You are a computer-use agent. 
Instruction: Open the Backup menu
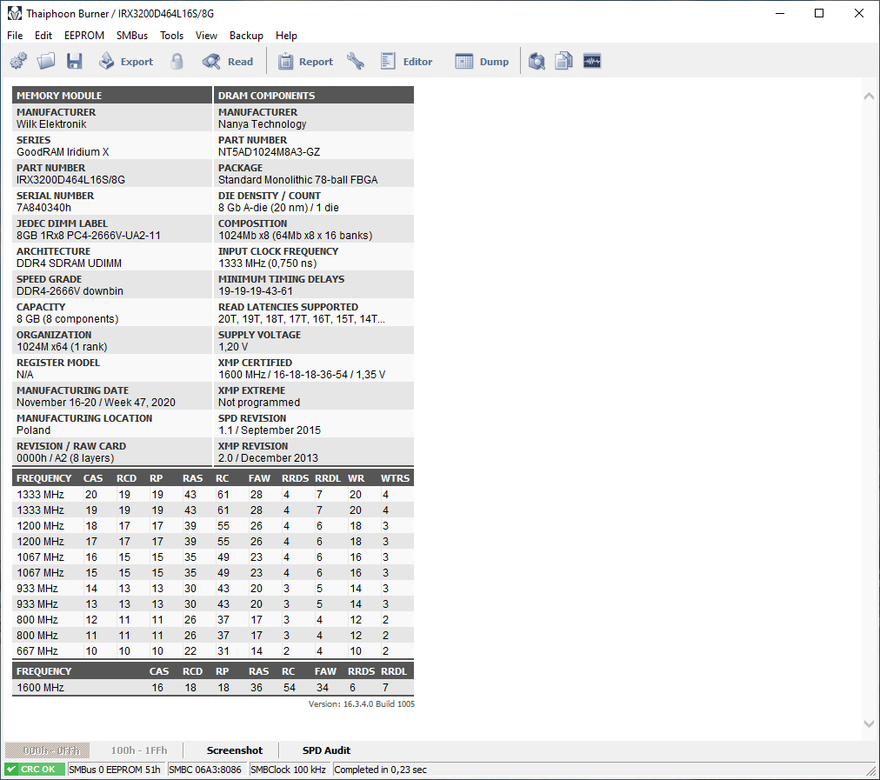(246, 36)
